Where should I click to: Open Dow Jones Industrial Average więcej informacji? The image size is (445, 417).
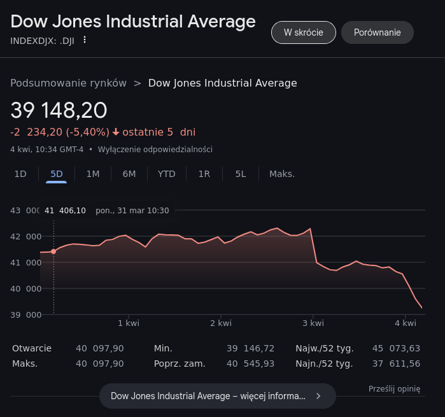click(x=208, y=396)
